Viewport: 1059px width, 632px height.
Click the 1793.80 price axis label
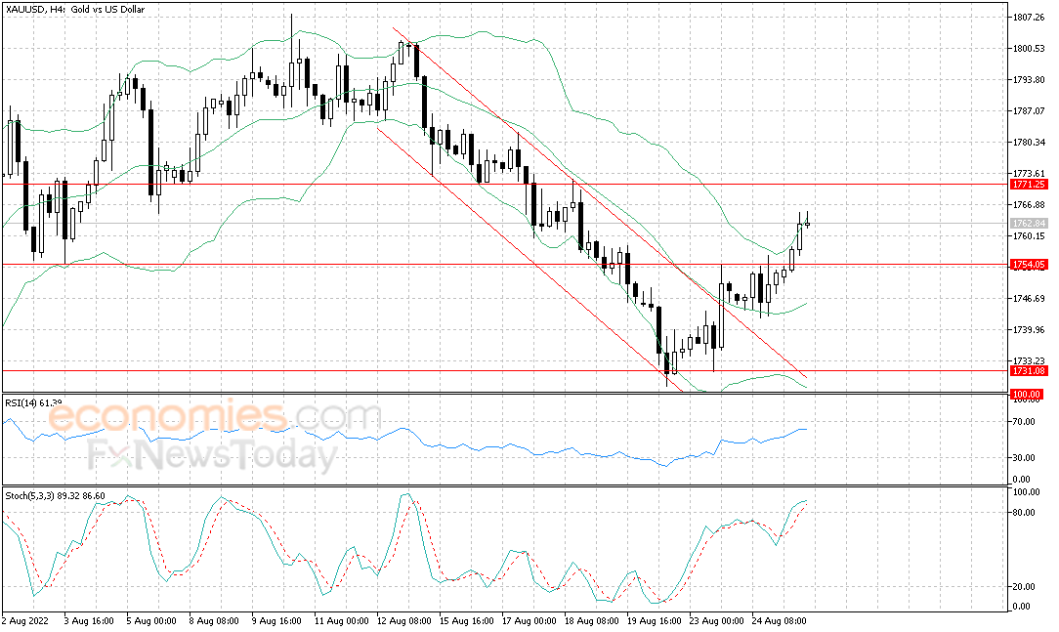point(1030,80)
